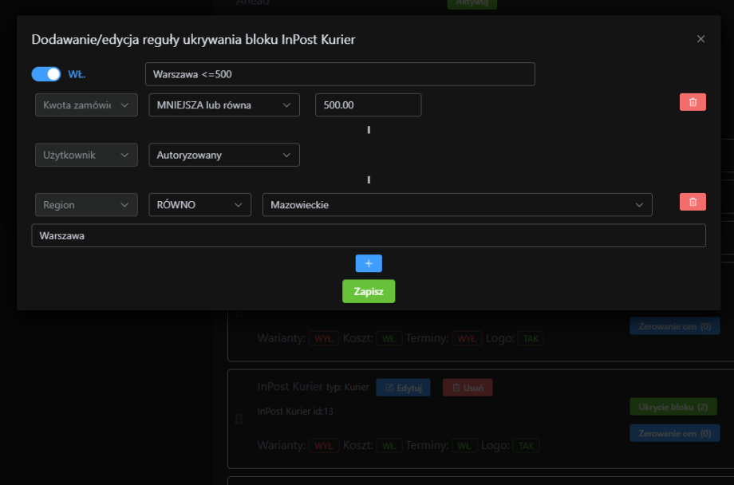The height and width of the screenshot is (485, 734).
Task: Click the rule name field Warszawa <=500
Action: click(x=340, y=74)
